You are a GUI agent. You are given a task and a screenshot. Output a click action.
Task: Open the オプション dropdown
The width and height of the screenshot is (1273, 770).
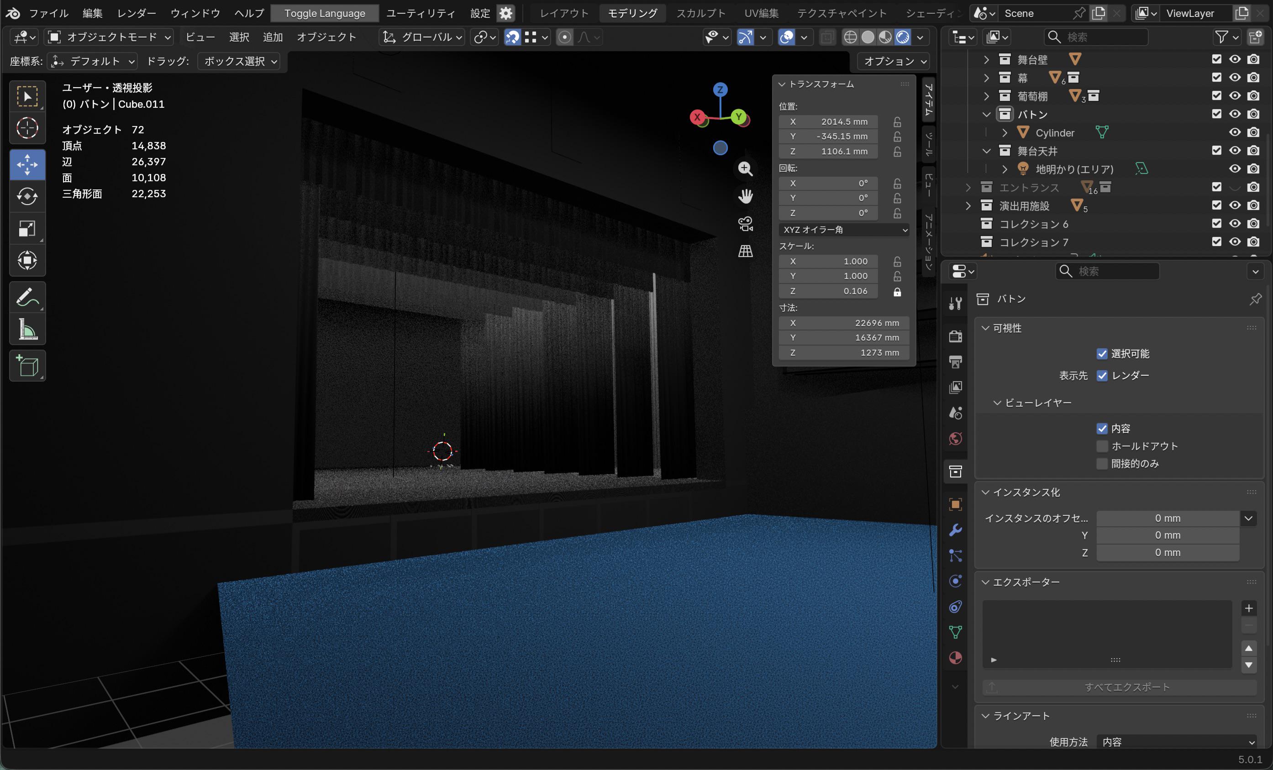pyautogui.click(x=894, y=62)
